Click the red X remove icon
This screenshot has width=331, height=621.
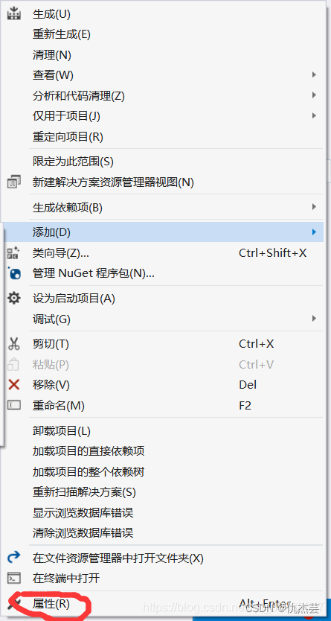point(14,384)
